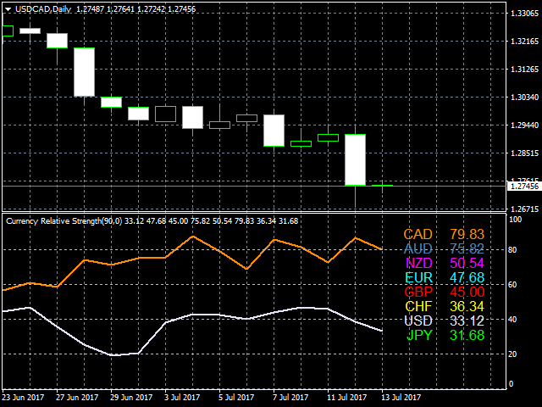
Task: Click the 27 Jun 2017 date label
Action: point(77,397)
